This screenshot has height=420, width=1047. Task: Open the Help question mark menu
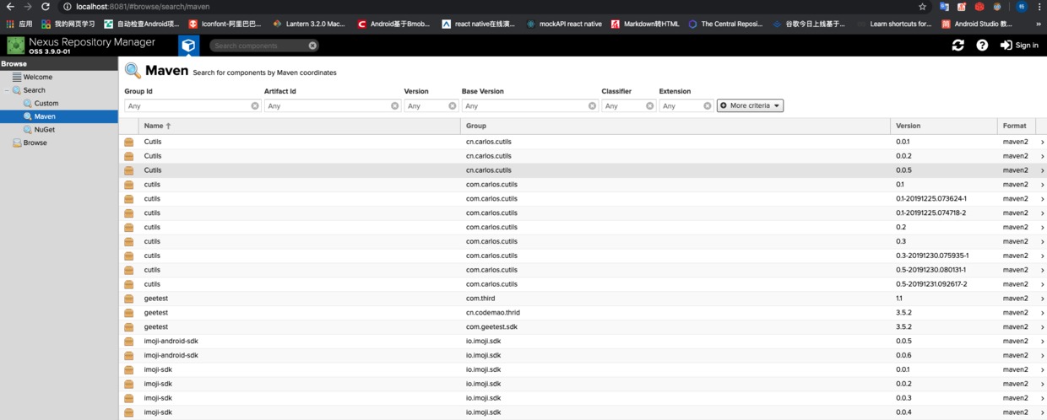[982, 46]
